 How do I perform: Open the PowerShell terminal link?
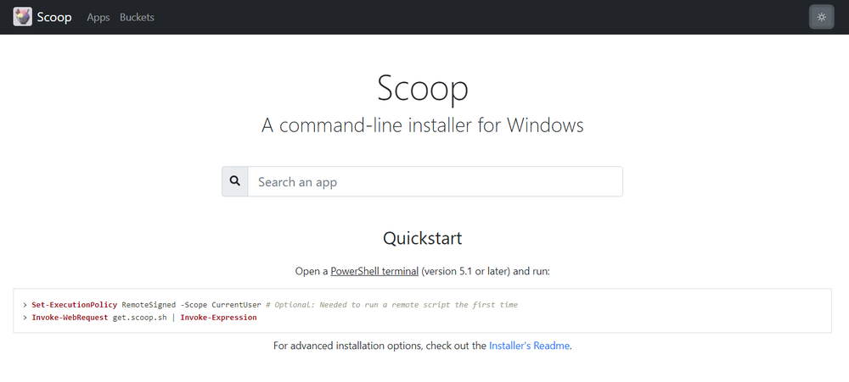[374, 271]
